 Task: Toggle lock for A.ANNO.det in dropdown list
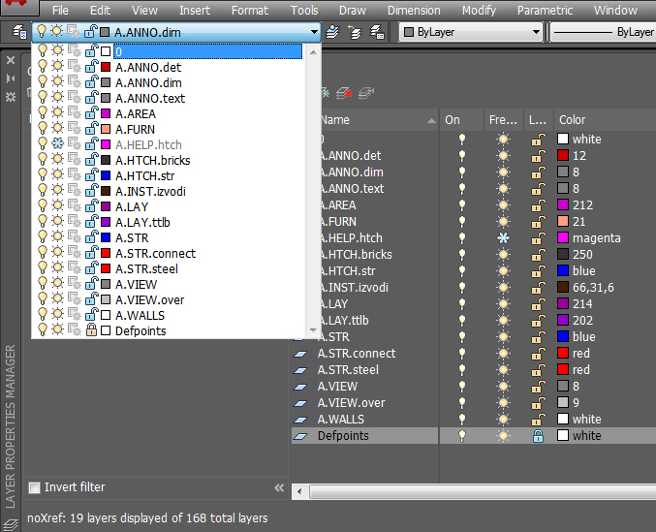point(91,67)
